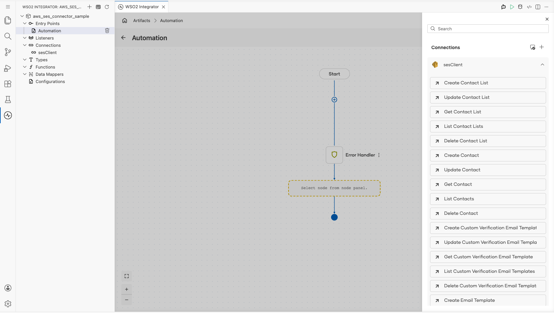Open Artifacts breadcrumb link
Screen dimensions: 554x313
pos(141,20)
